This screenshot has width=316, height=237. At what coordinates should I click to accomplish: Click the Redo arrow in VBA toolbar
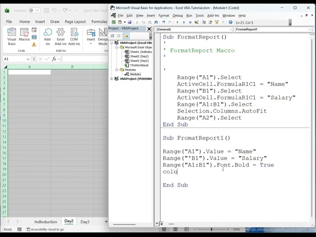click(170, 22)
